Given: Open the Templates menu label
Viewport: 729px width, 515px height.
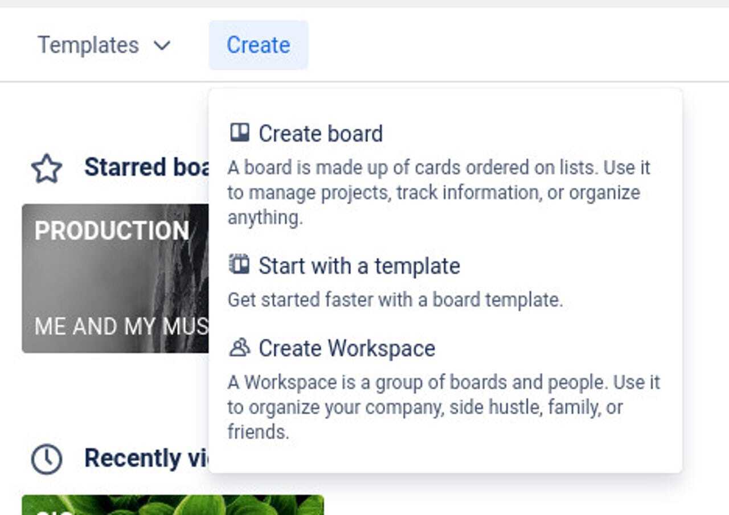Looking at the screenshot, I should click(x=88, y=46).
